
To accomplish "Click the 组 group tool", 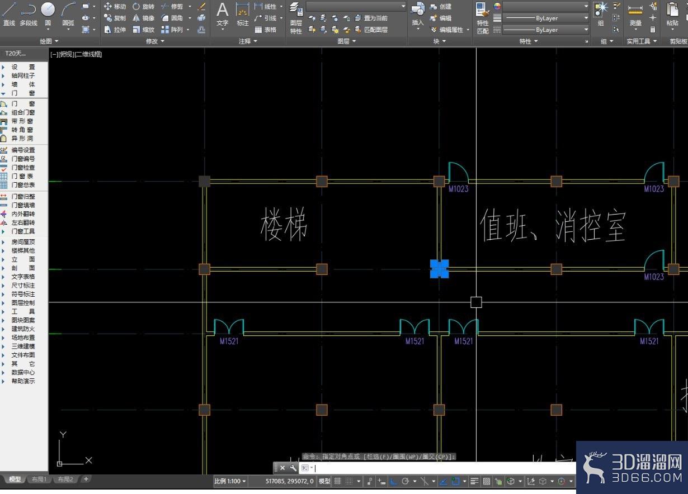I will [x=601, y=15].
